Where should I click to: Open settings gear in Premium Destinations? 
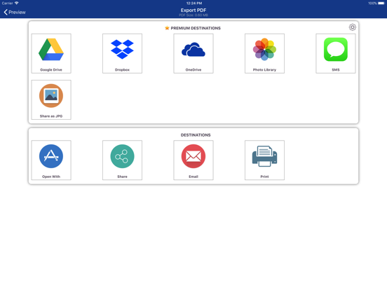coord(352,27)
